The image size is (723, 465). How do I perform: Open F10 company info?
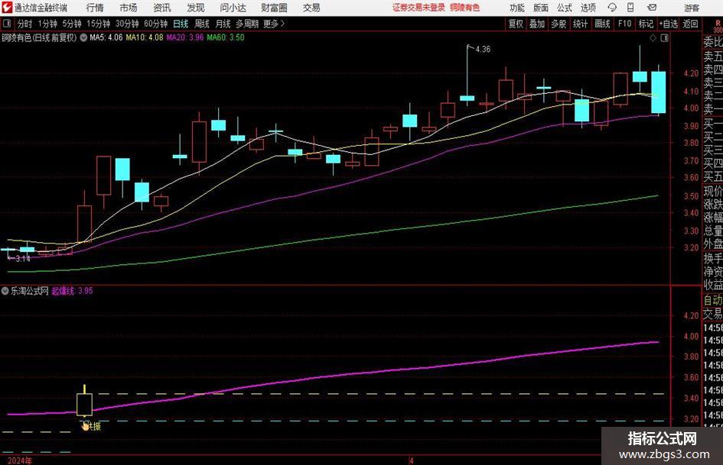pos(624,24)
